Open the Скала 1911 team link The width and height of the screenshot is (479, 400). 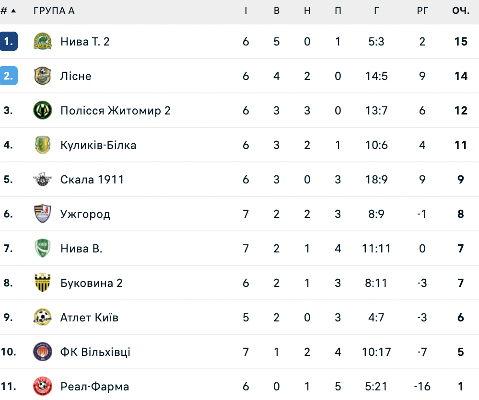click(x=92, y=180)
